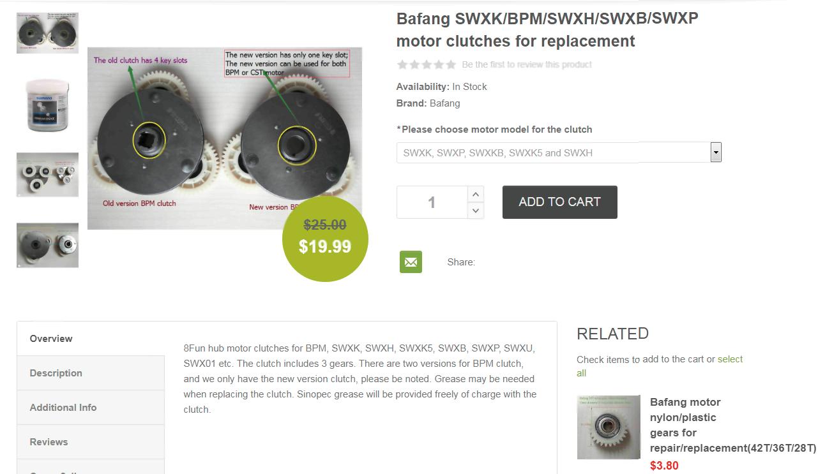This screenshot has height=474, width=825.
Task: Select the grease jar thumbnail
Action: click(x=47, y=105)
